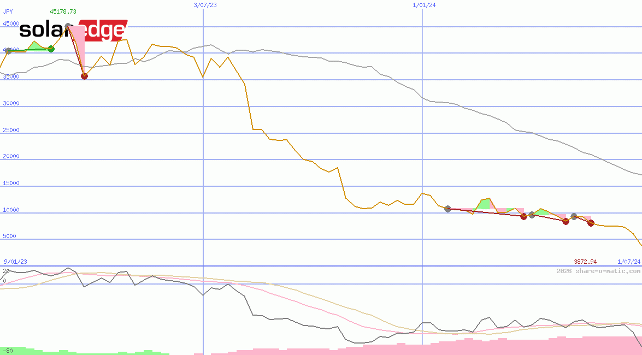The image size is (642, 355).
Task: Click the last red marker on the price line
Action: pos(591,223)
